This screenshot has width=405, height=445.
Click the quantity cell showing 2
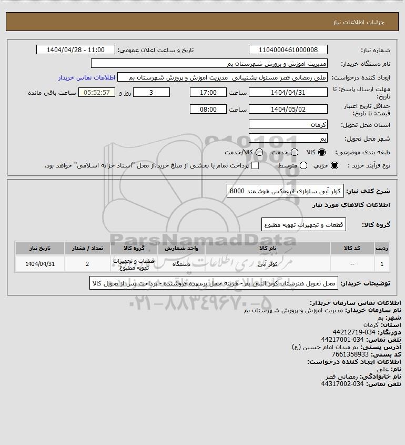(87, 264)
